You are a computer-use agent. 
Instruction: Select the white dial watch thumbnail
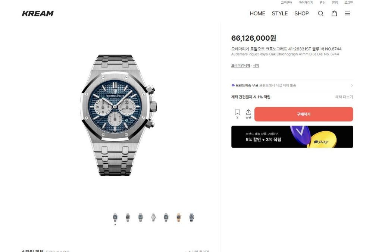(153, 217)
